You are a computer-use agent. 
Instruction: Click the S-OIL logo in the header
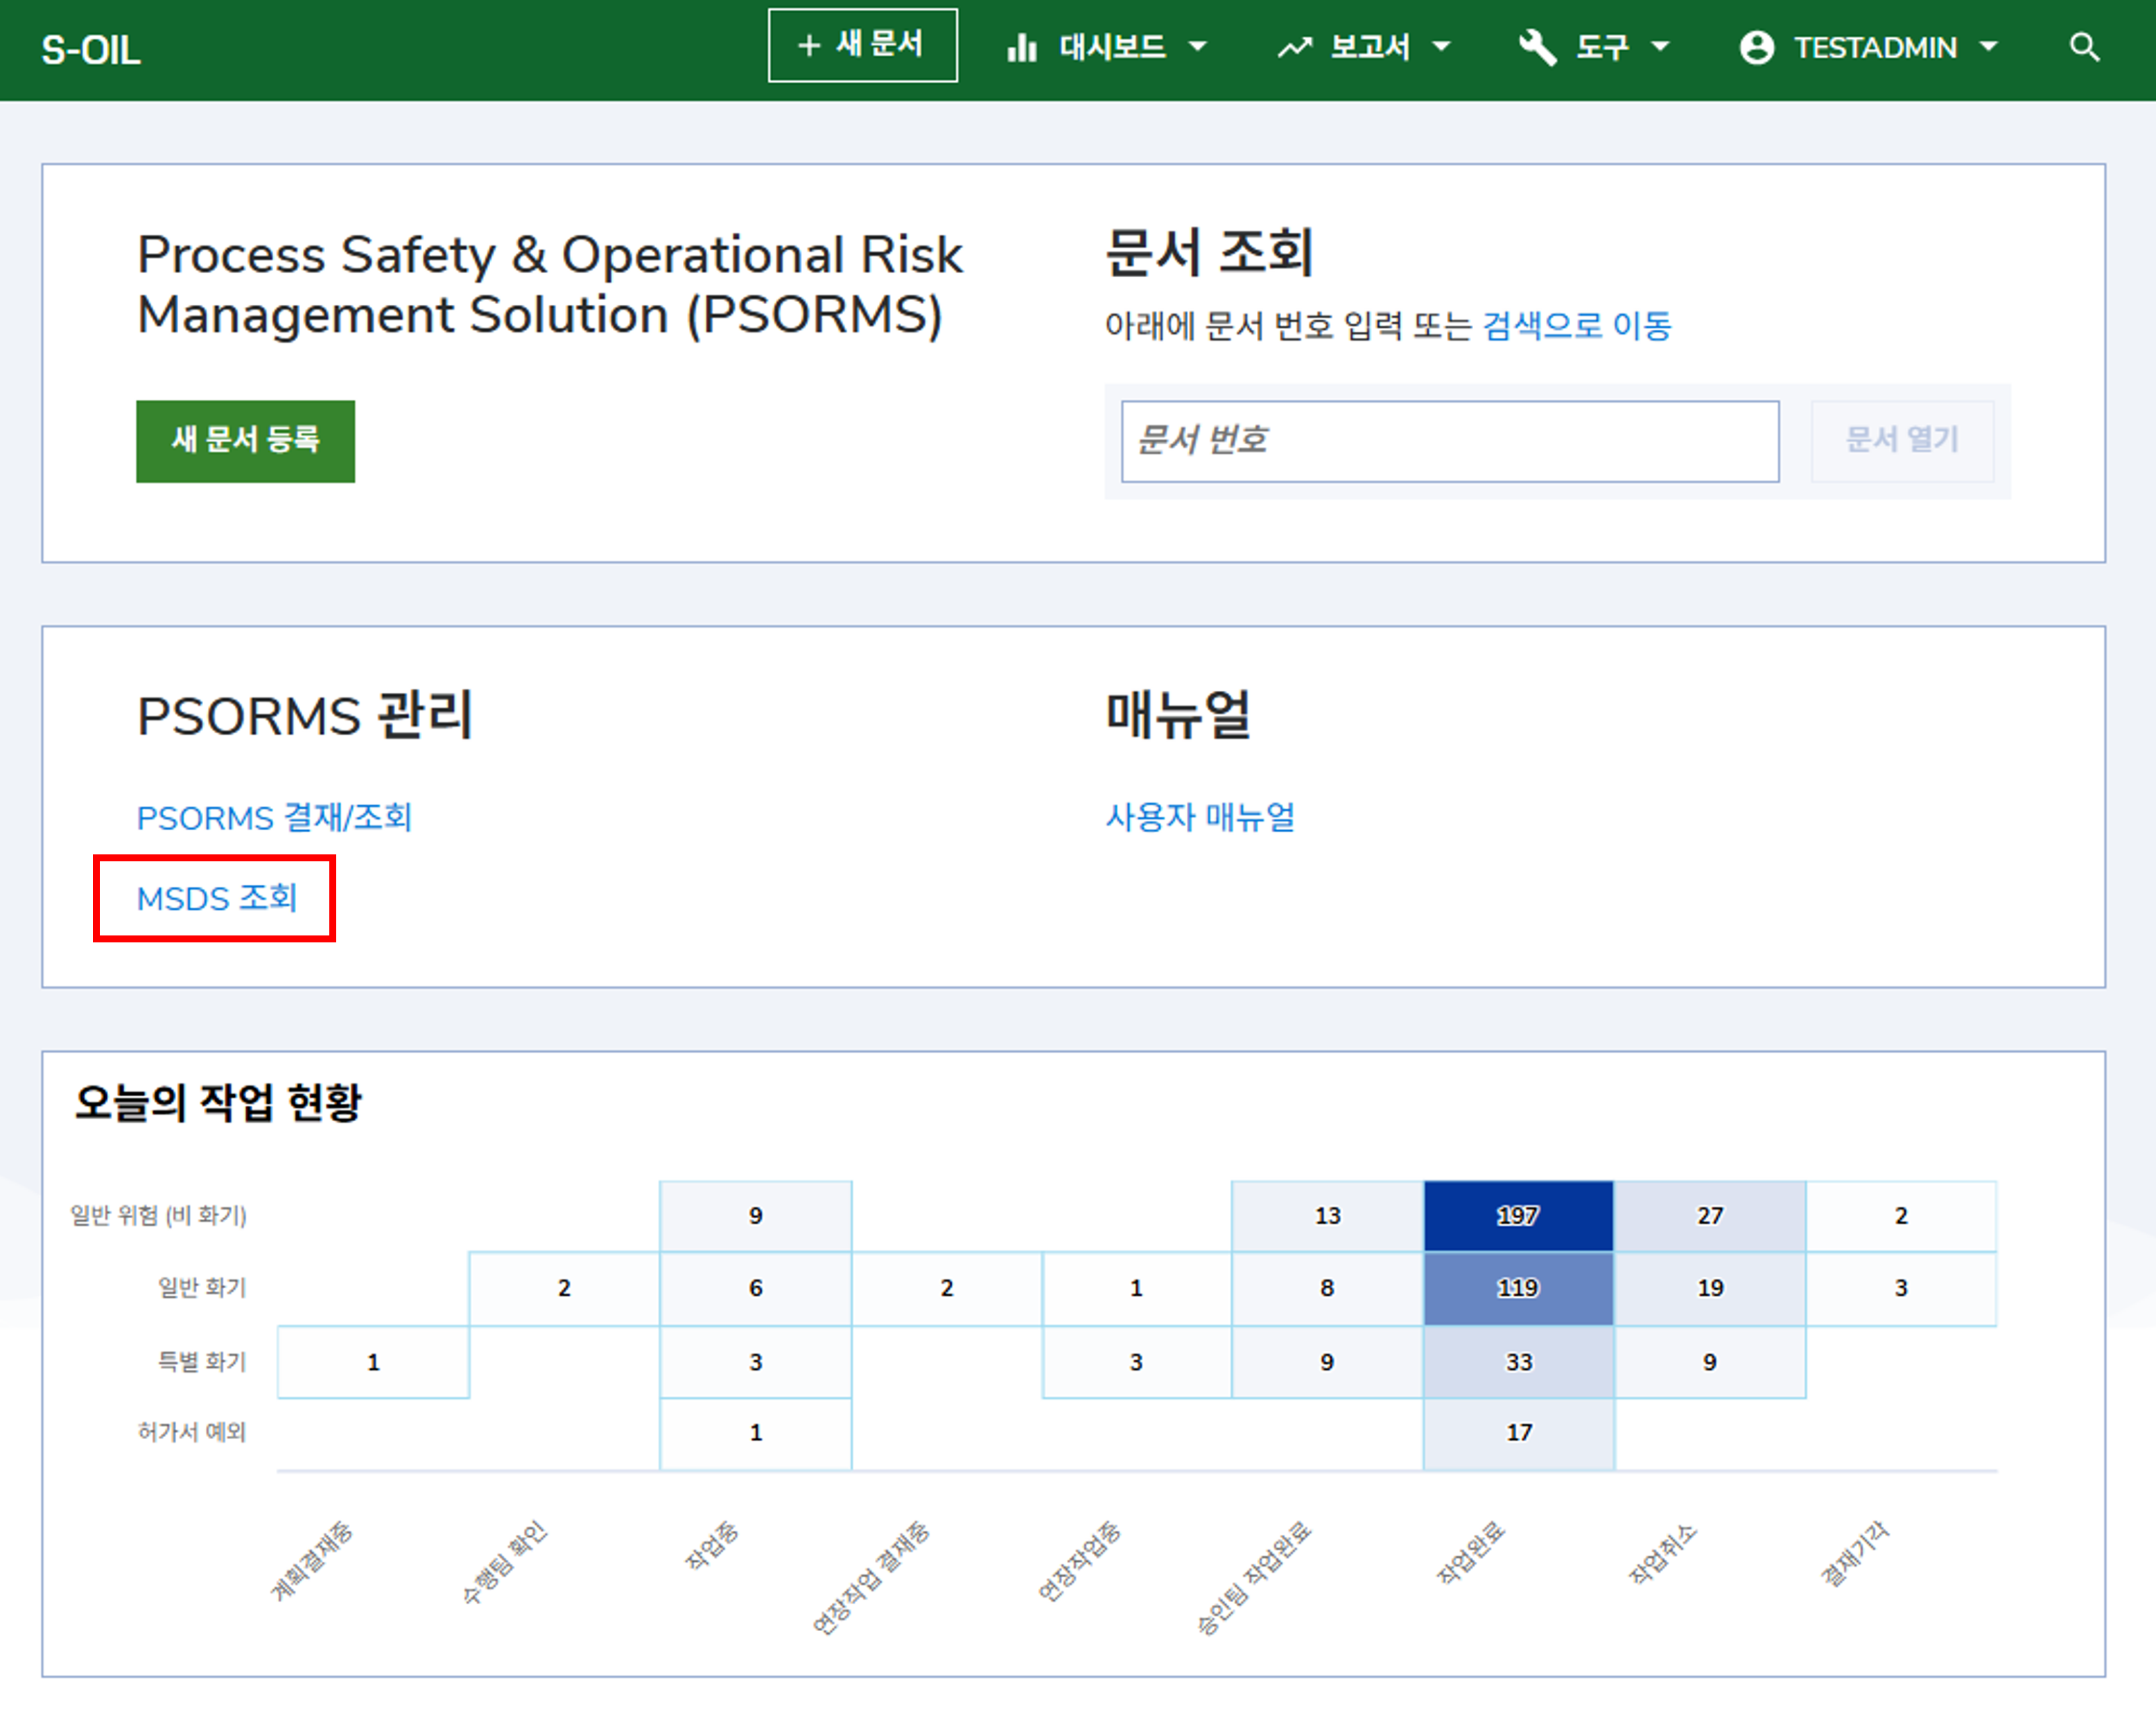pos(91,49)
